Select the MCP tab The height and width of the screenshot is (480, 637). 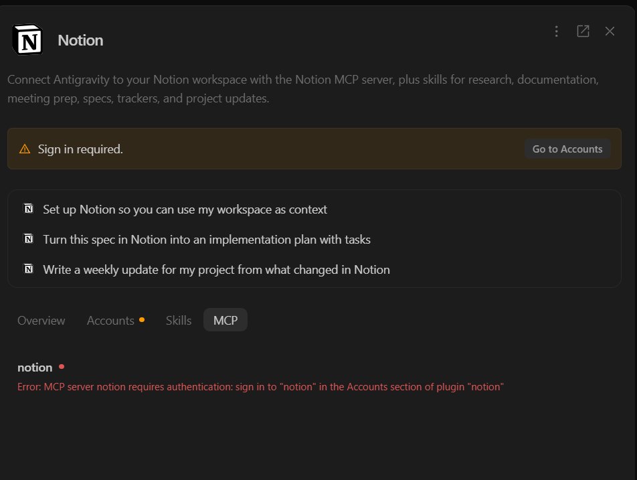pyautogui.click(x=225, y=320)
